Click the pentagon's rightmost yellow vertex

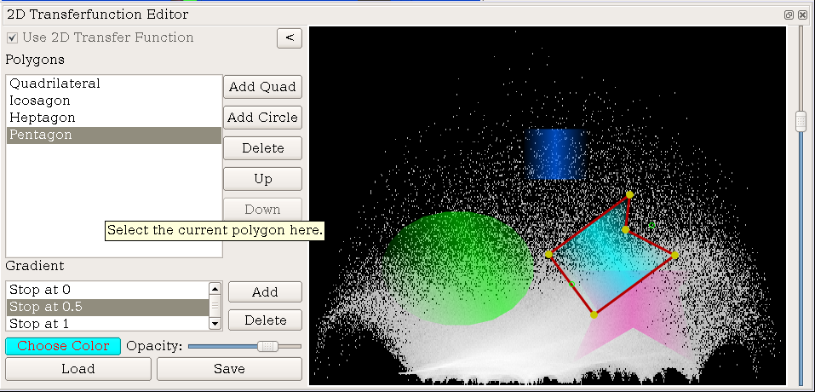(x=674, y=256)
